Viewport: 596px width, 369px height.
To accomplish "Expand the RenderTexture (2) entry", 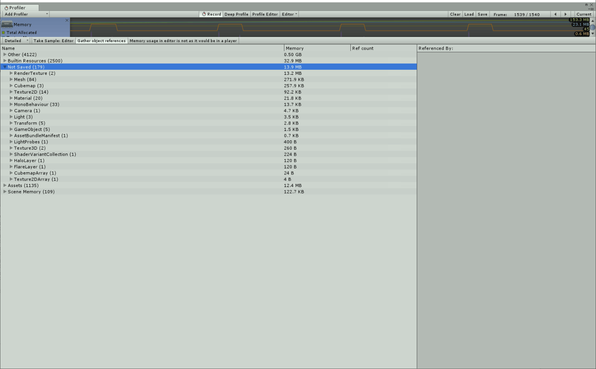I will pyautogui.click(x=11, y=73).
